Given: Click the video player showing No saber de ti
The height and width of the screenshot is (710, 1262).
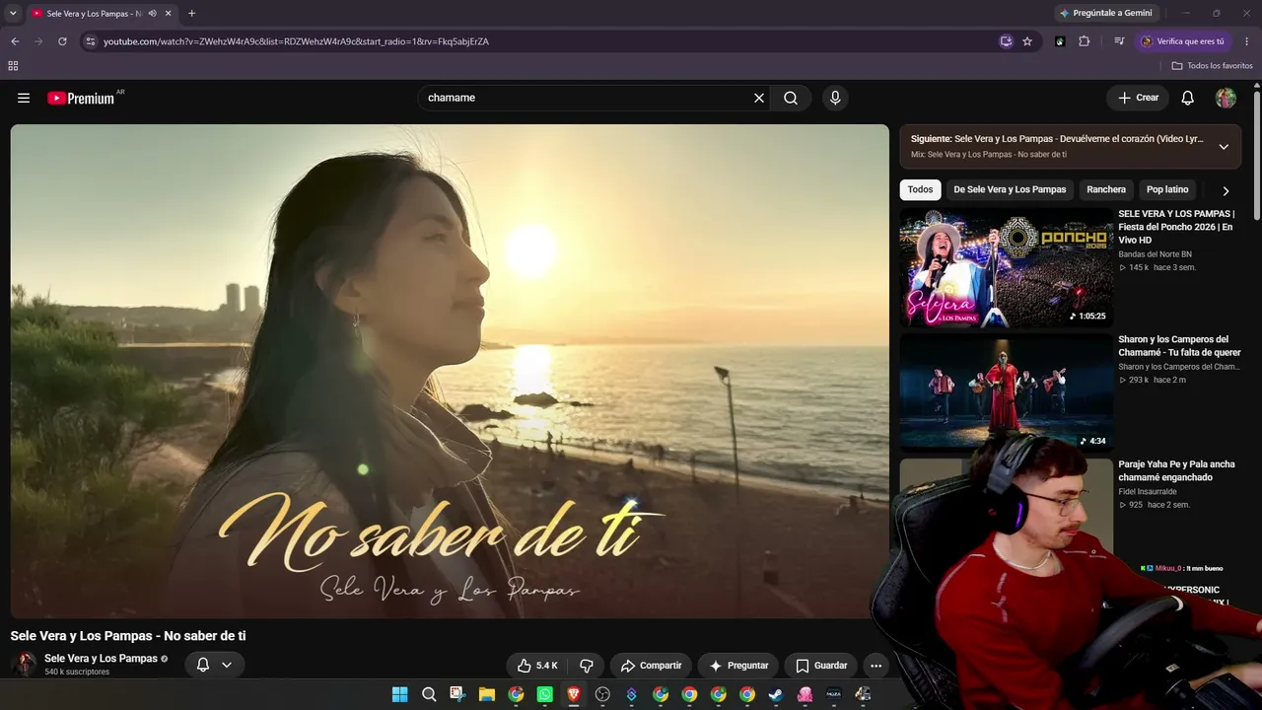Looking at the screenshot, I should [450, 371].
